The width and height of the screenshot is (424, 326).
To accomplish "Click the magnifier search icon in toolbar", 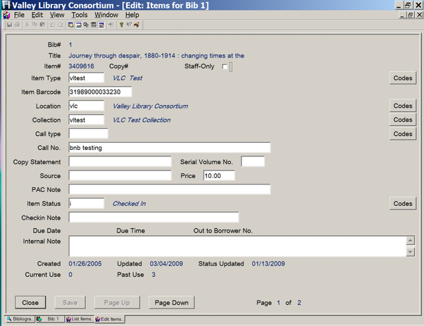I will 86,25.
